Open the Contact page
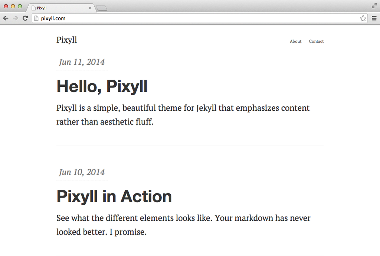This screenshot has height=256, width=380. coord(316,41)
